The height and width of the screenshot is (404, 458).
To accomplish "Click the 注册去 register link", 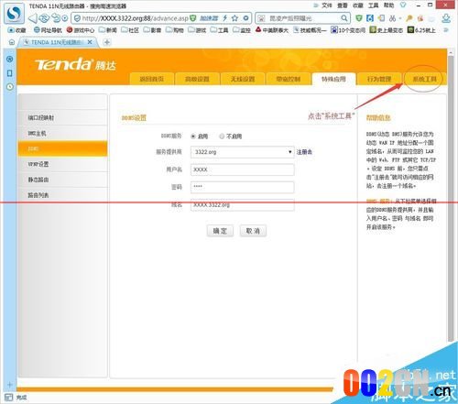I will click(304, 152).
